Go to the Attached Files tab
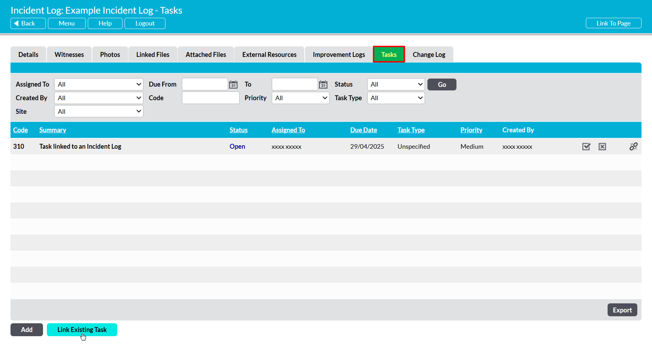Viewport: 652px width, 347px height. pos(206,54)
